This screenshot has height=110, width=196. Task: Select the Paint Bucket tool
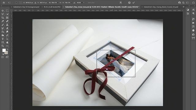pyautogui.click(x=3, y=32)
